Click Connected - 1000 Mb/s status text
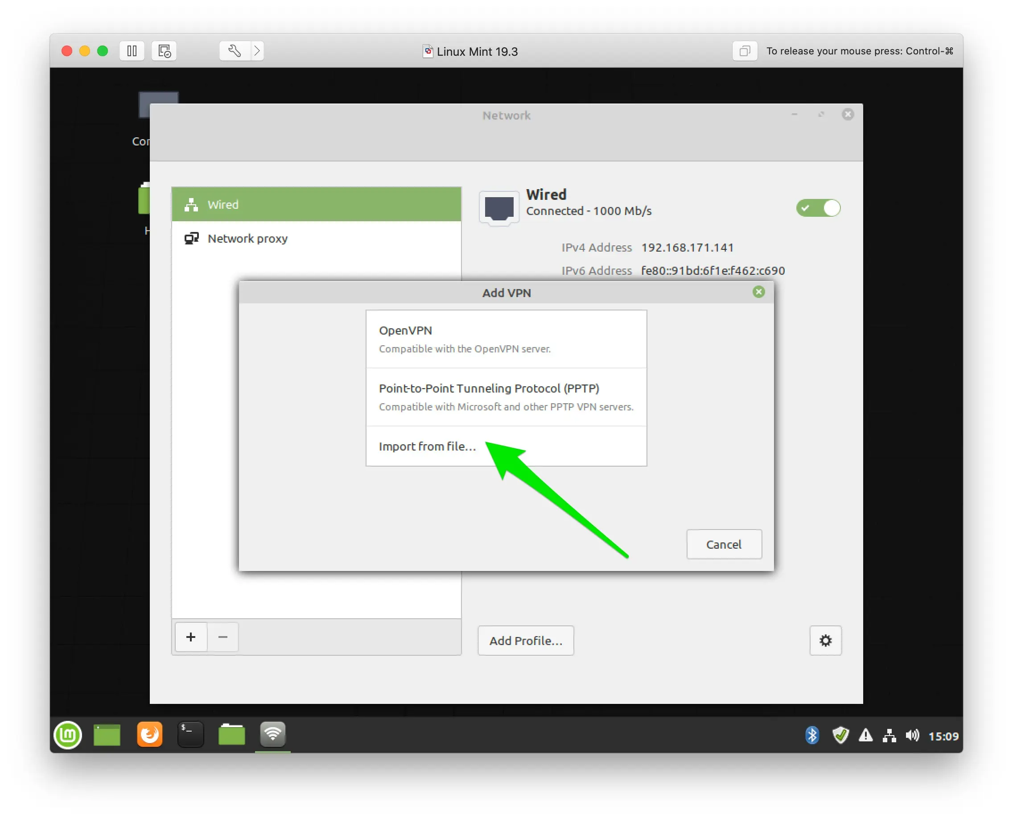 click(589, 211)
